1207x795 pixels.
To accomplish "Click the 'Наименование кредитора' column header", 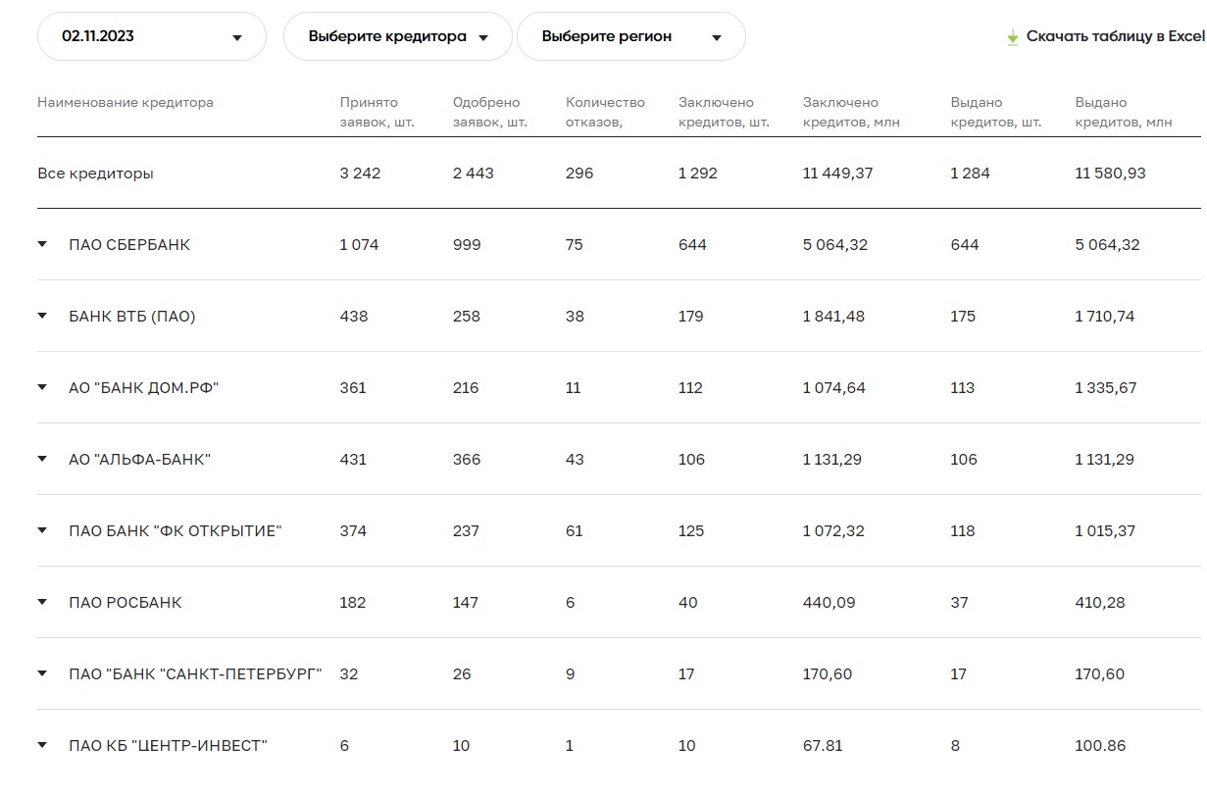I will pyautogui.click(x=125, y=103).
